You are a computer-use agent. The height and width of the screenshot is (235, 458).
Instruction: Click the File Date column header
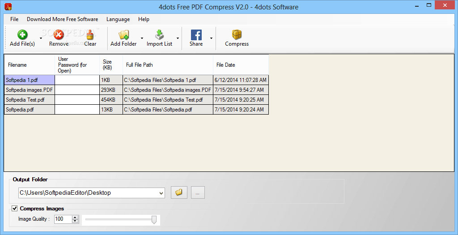[241, 65]
